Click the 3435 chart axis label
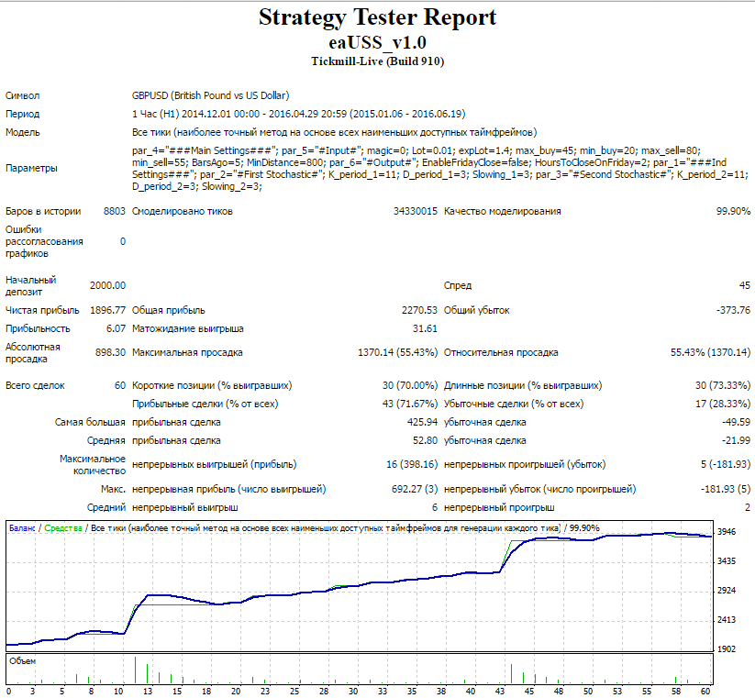The height and width of the screenshot is (698, 755). click(x=727, y=560)
